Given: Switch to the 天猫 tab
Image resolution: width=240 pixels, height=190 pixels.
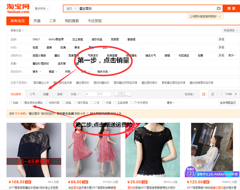Looking at the screenshot, I should coord(37,21).
